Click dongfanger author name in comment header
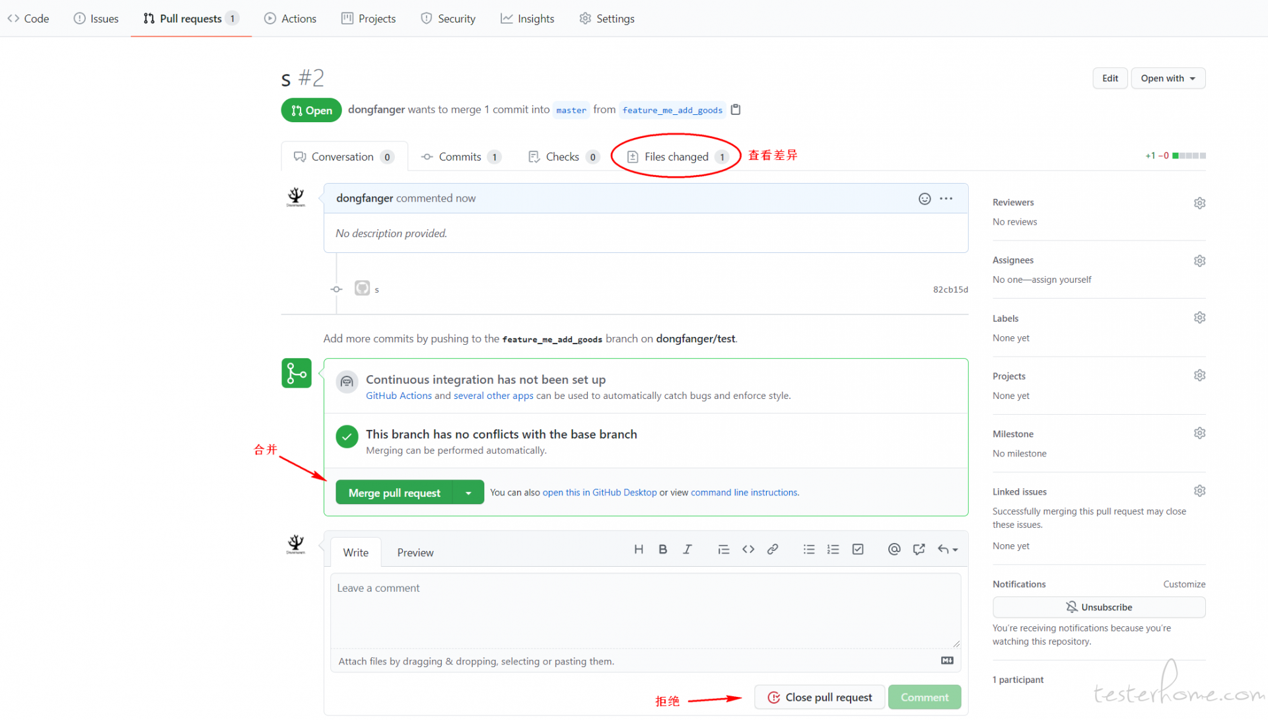The image size is (1268, 720). (x=365, y=198)
